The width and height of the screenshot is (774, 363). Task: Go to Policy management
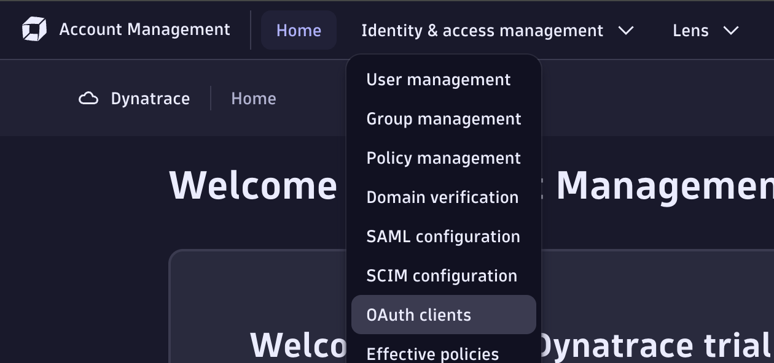(444, 158)
